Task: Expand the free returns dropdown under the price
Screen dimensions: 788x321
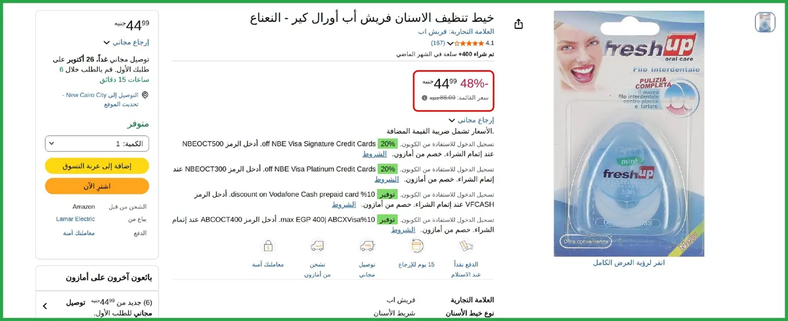Action: [471, 120]
